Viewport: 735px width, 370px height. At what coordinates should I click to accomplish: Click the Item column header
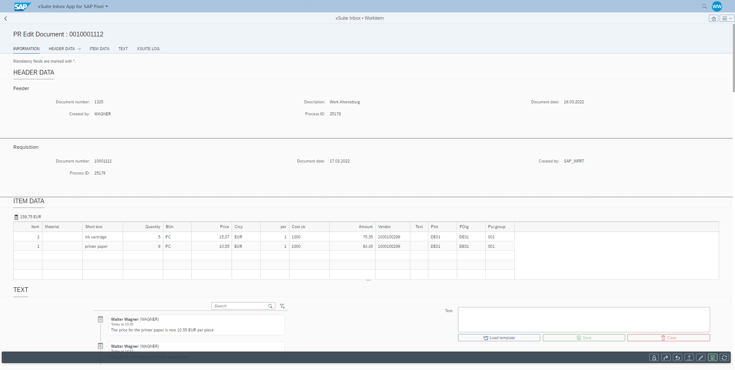pos(28,227)
